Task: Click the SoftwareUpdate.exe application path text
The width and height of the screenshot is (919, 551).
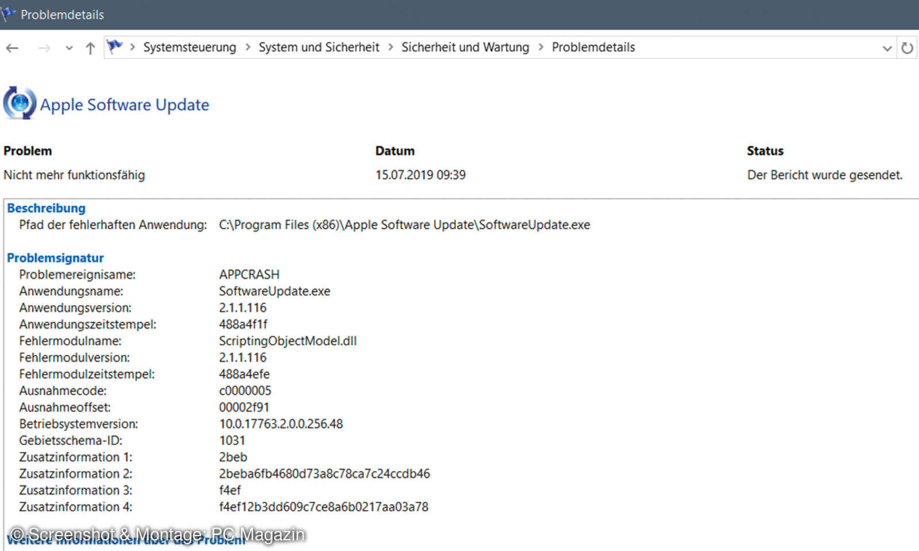Action: [x=404, y=225]
